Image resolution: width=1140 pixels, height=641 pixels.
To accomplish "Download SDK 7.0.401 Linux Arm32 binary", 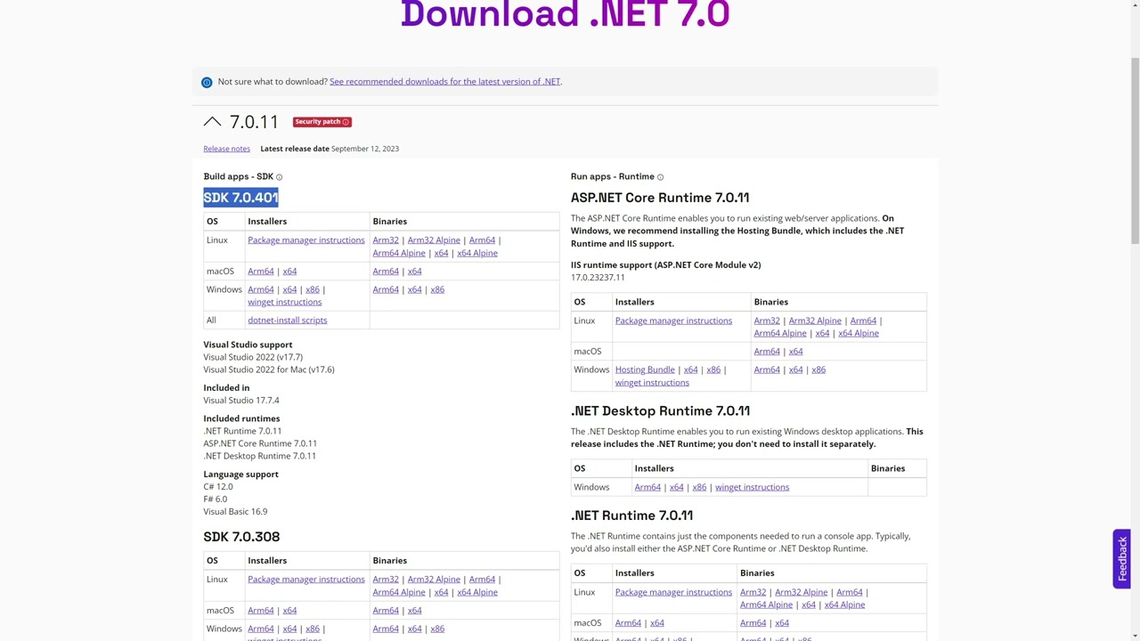I will 386,240.
